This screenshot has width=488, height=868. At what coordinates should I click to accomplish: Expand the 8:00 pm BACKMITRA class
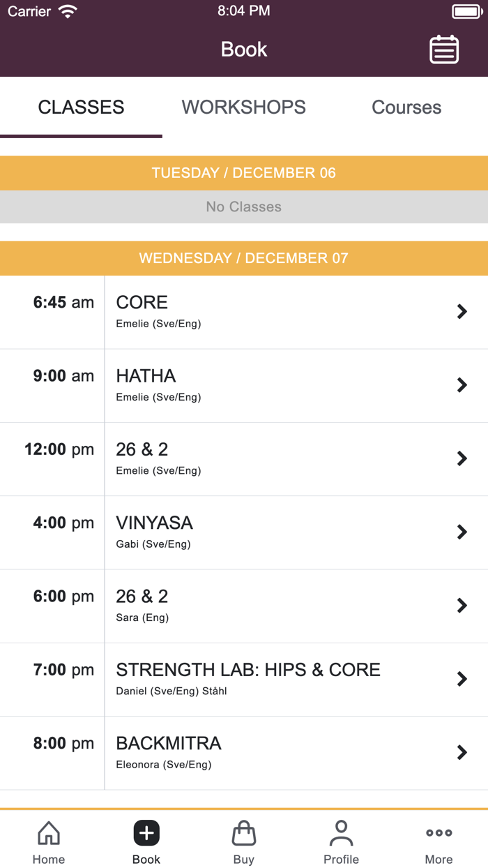(x=462, y=752)
